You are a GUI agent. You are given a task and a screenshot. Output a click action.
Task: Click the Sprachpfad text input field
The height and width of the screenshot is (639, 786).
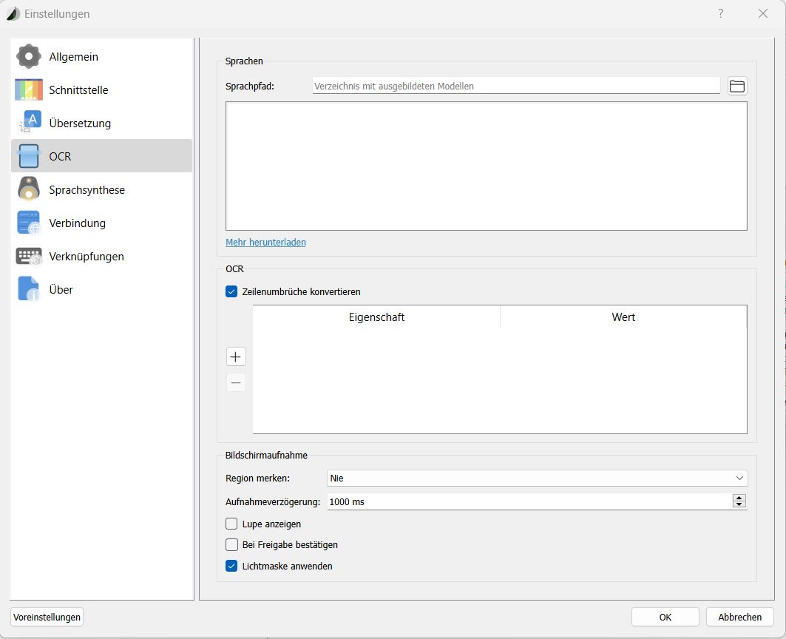(515, 86)
